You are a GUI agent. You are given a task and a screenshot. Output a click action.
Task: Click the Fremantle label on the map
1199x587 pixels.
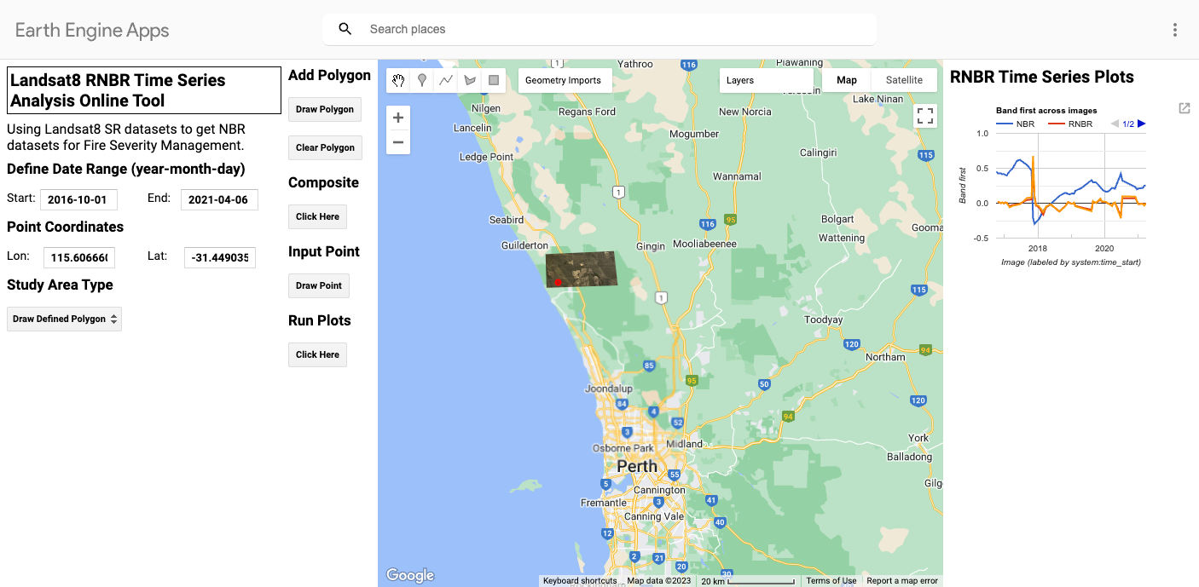pos(604,503)
